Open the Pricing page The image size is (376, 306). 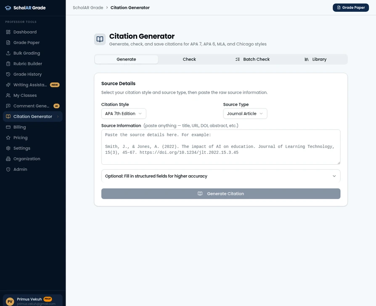coord(33,137)
